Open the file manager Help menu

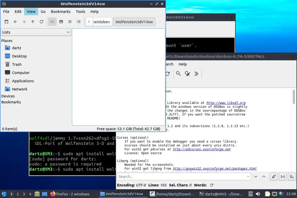[x=95, y=12]
